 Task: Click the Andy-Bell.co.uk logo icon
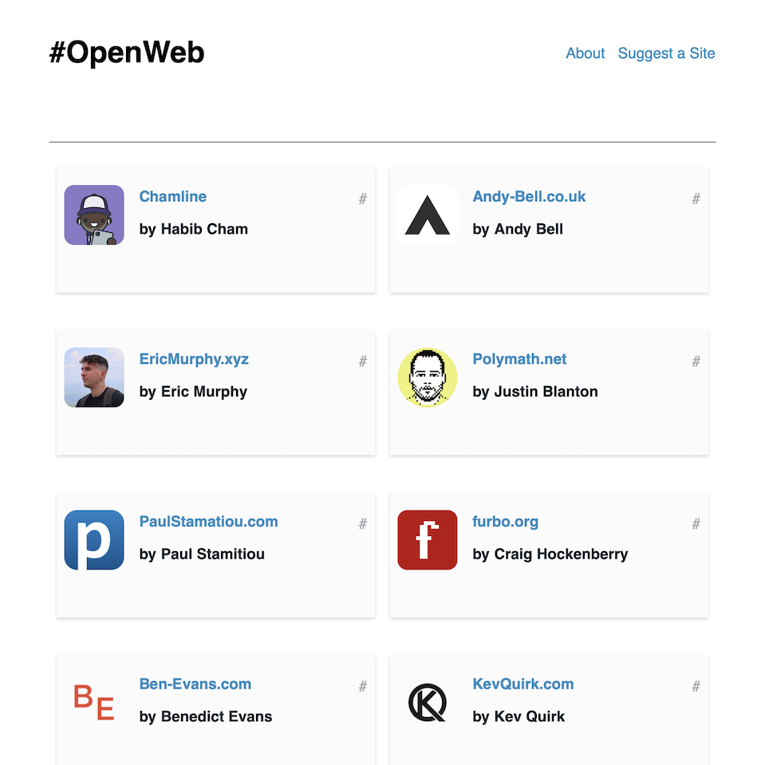[428, 215]
